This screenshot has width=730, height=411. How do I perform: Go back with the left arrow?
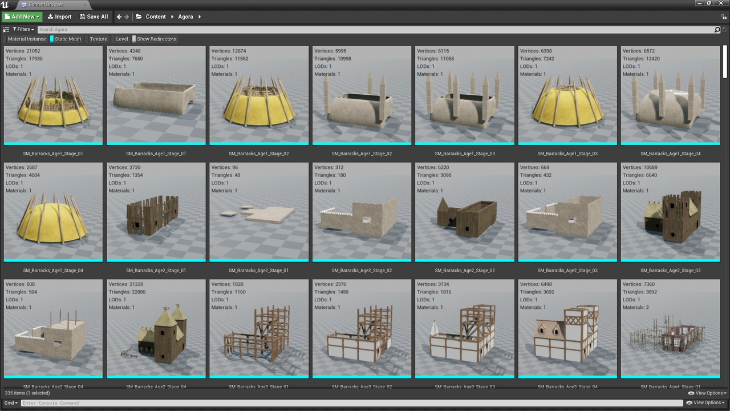[119, 17]
